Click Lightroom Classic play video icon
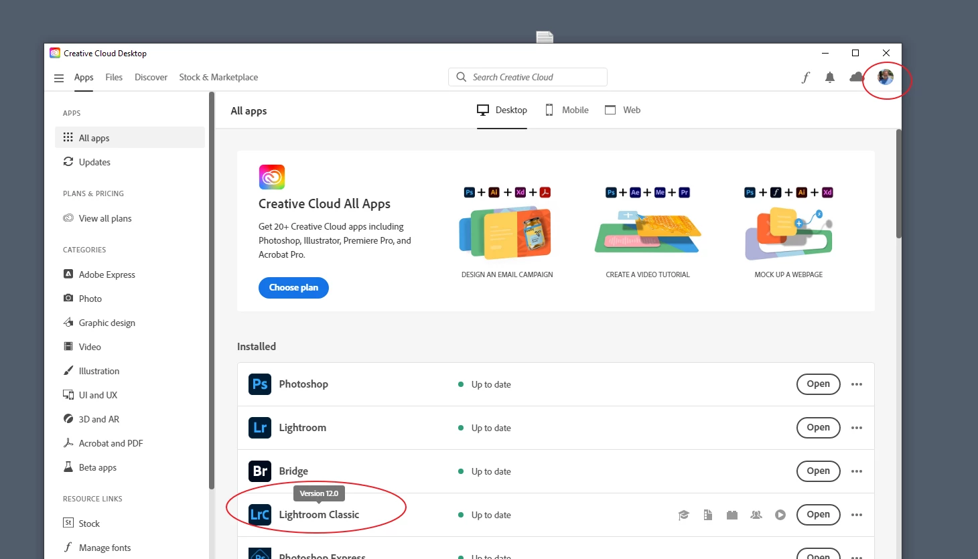Viewport: 978px width, 559px height. (780, 515)
